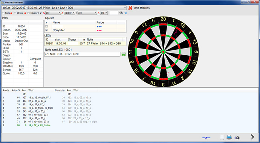Click the 'Double Out' Modus value
Image resolution: width=260 pixels, height=143 pixels.
coord(21,41)
